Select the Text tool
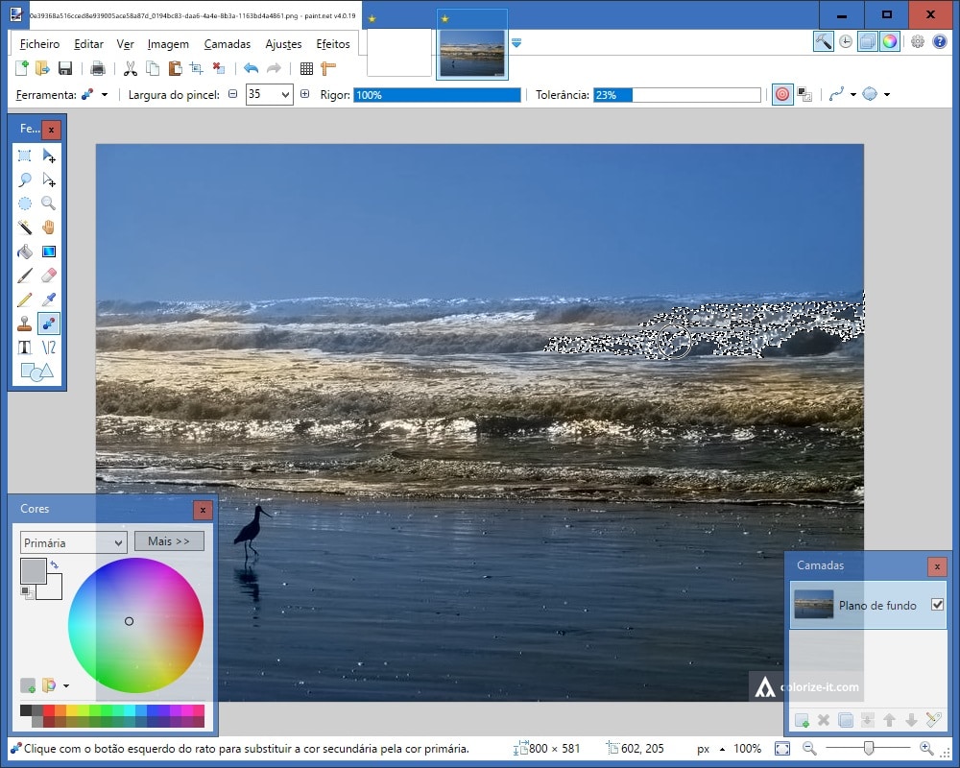Viewport: 960px width, 768px height. coord(25,348)
